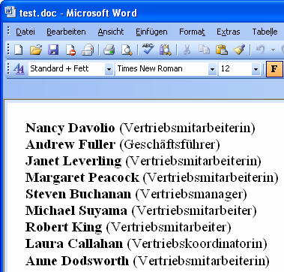The height and width of the screenshot is (272, 284).
Task: Click the name Nancy Davolio
Action: coord(70,128)
